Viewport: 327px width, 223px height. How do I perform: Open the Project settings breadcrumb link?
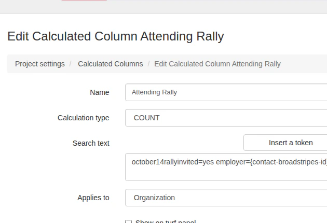click(x=40, y=64)
